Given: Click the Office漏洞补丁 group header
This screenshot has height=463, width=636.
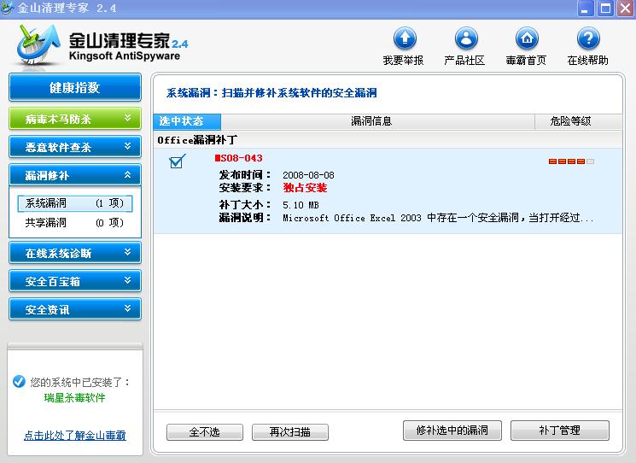Looking at the screenshot, I should pos(197,140).
